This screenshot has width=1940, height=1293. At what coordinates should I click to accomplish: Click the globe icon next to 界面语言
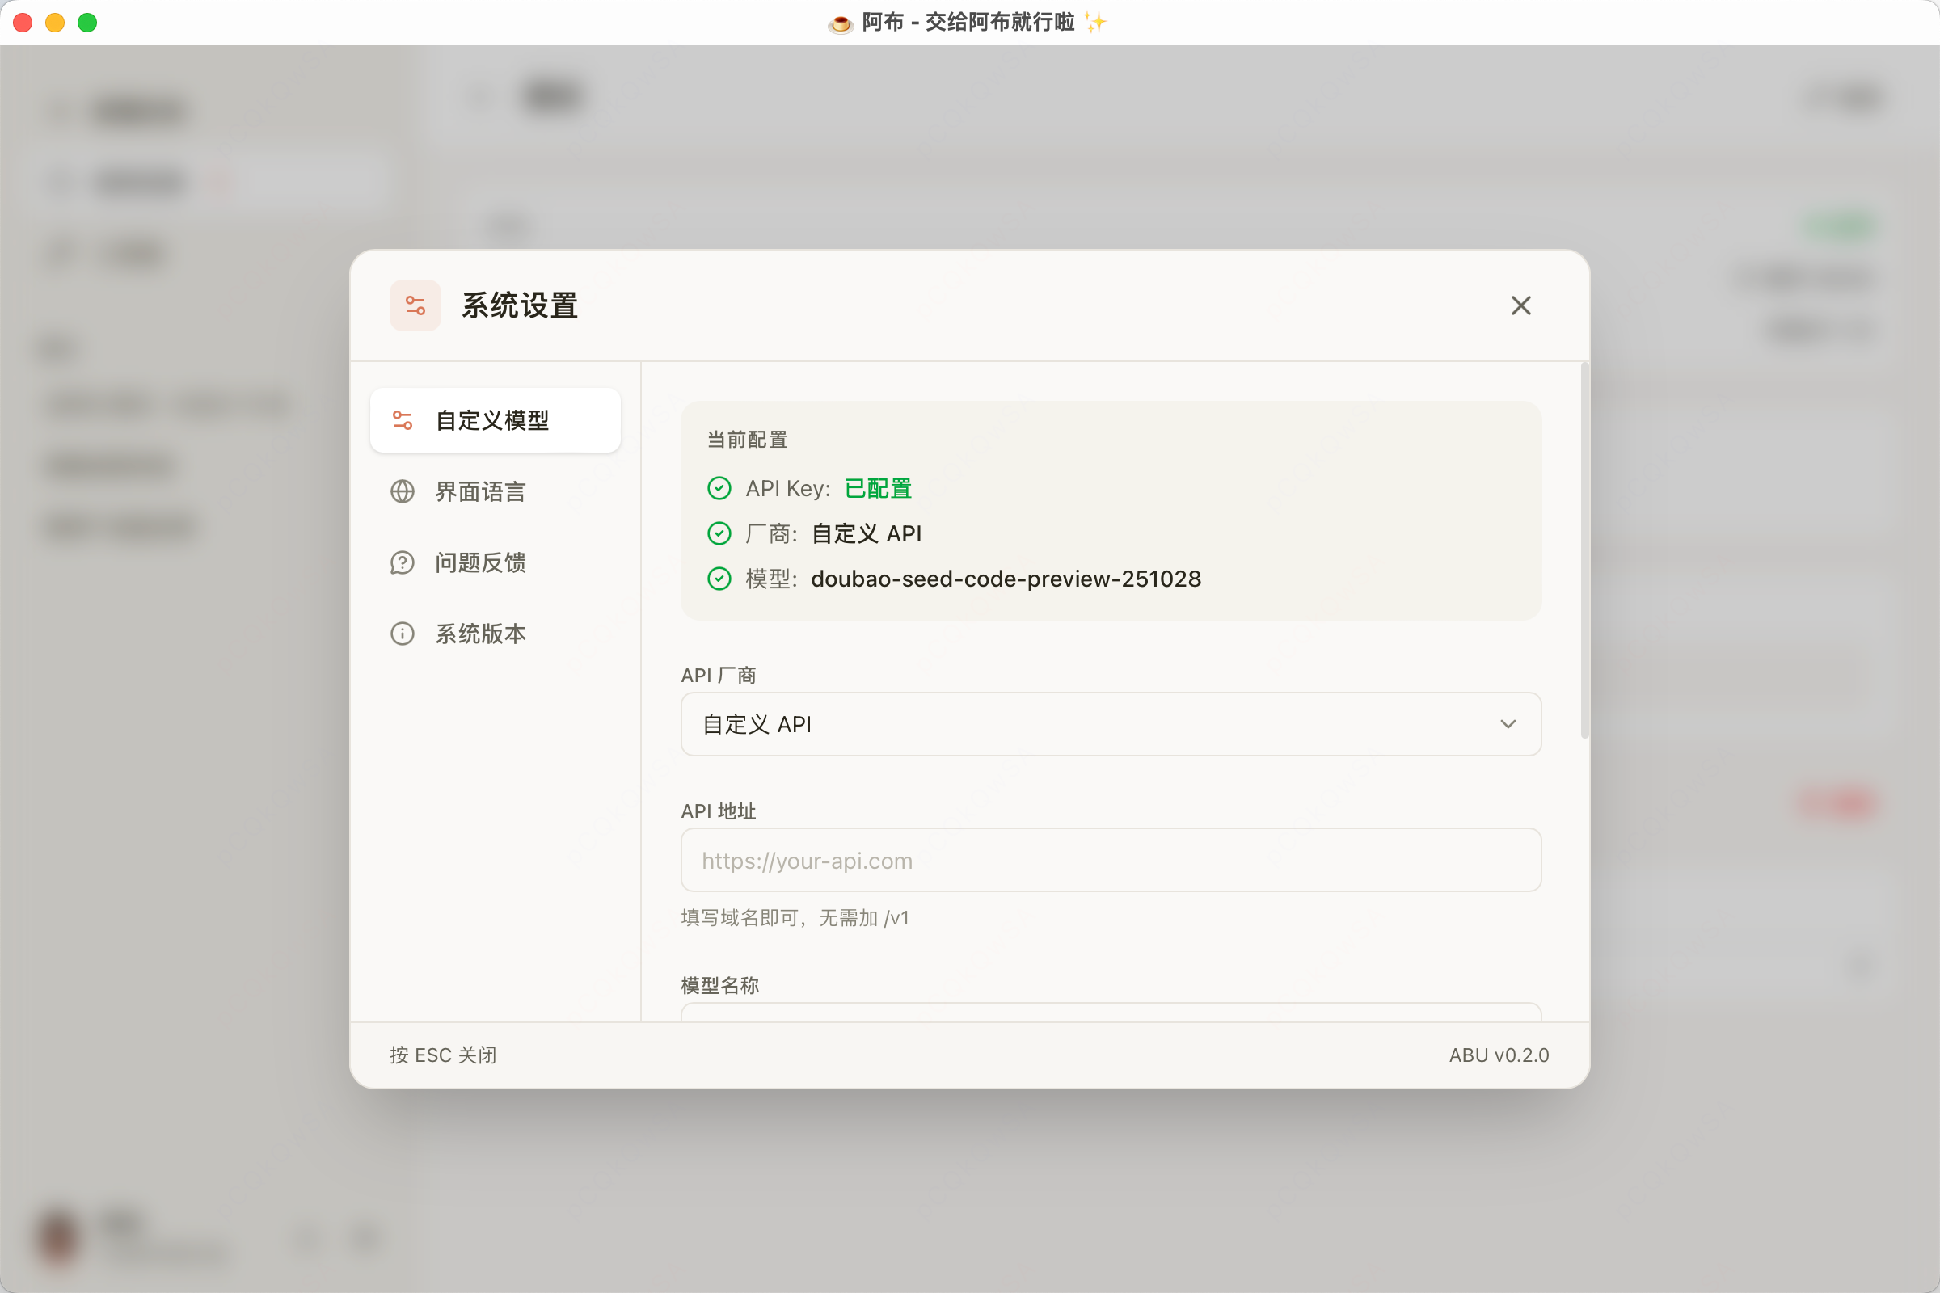[x=403, y=491]
